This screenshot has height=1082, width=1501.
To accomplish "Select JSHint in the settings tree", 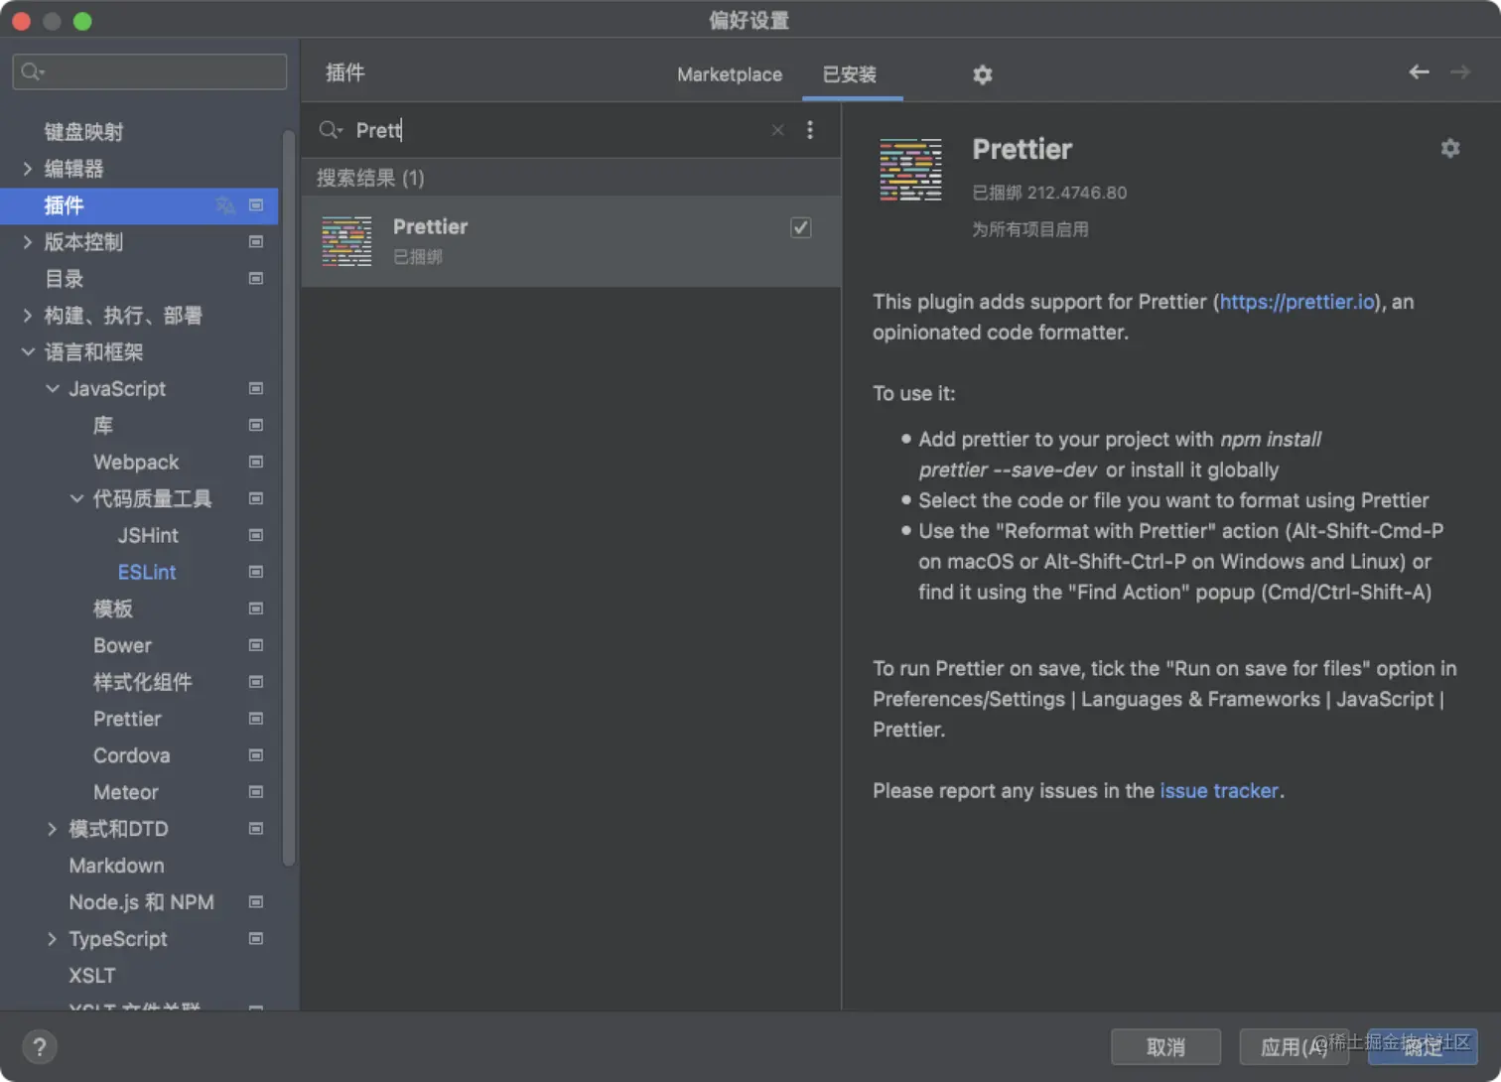I will 148,535.
